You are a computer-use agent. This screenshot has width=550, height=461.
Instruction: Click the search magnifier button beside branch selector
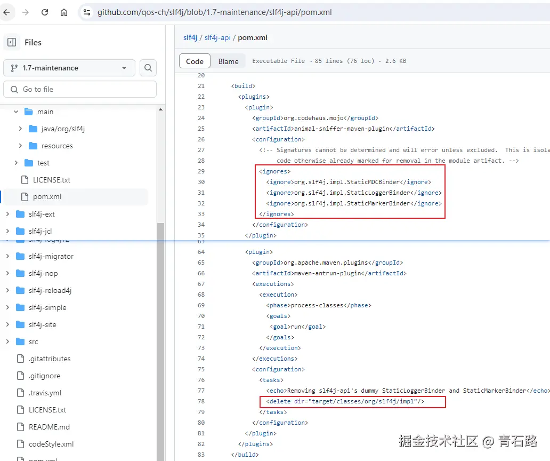click(x=148, y=68)
